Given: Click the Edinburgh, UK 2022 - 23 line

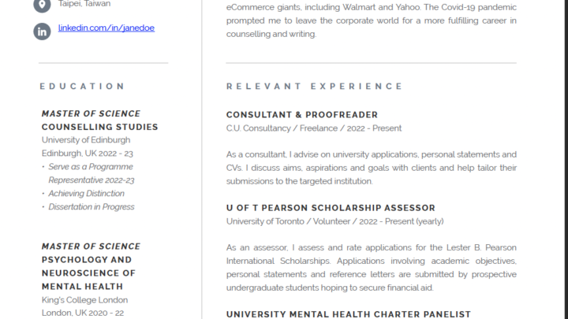Looking at the screenshot, I should point(87,154).
